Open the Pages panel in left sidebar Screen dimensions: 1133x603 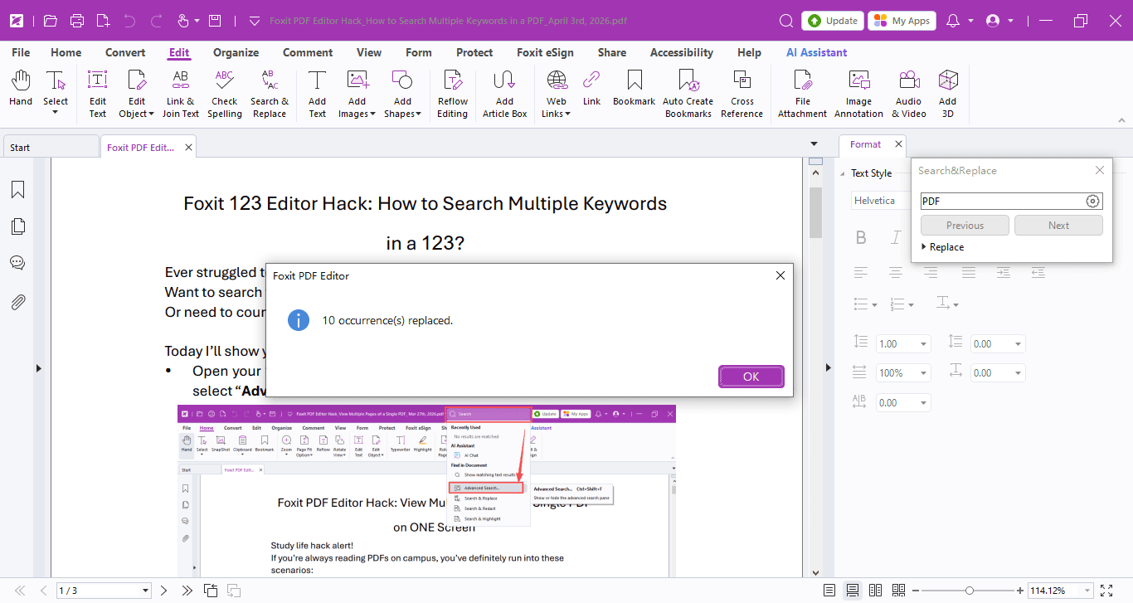pyautogui.click(x=17, y=226)
